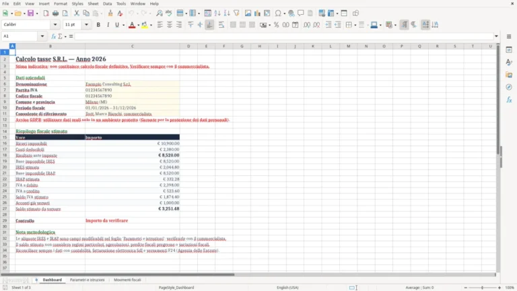Open the Font Name dropdown
The image size is (517, 291).
(55, 25)
